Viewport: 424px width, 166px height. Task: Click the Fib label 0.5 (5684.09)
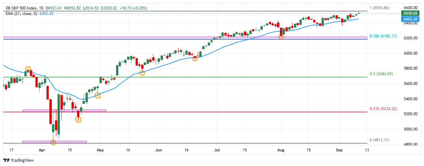click(x=381, y=74)
